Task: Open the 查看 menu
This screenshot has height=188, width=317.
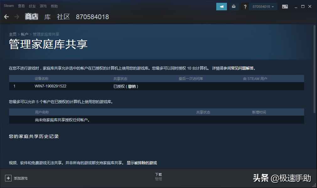Action: pyautogui.click(x=21, y=6)
